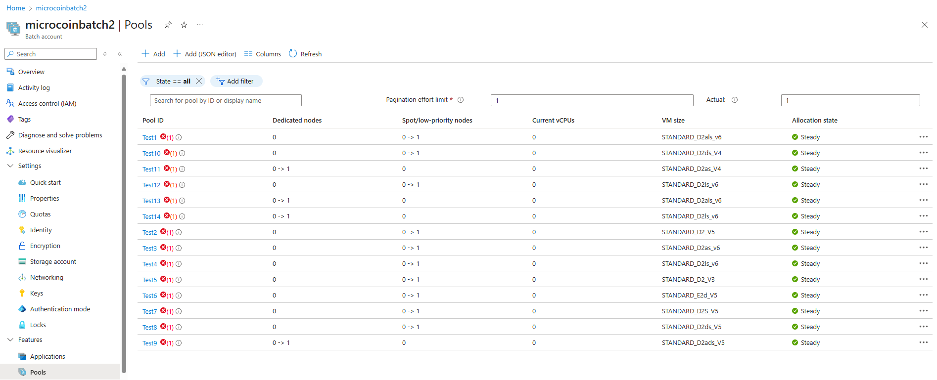Open Identity settings
937x380 pixels.
point(41,230)
